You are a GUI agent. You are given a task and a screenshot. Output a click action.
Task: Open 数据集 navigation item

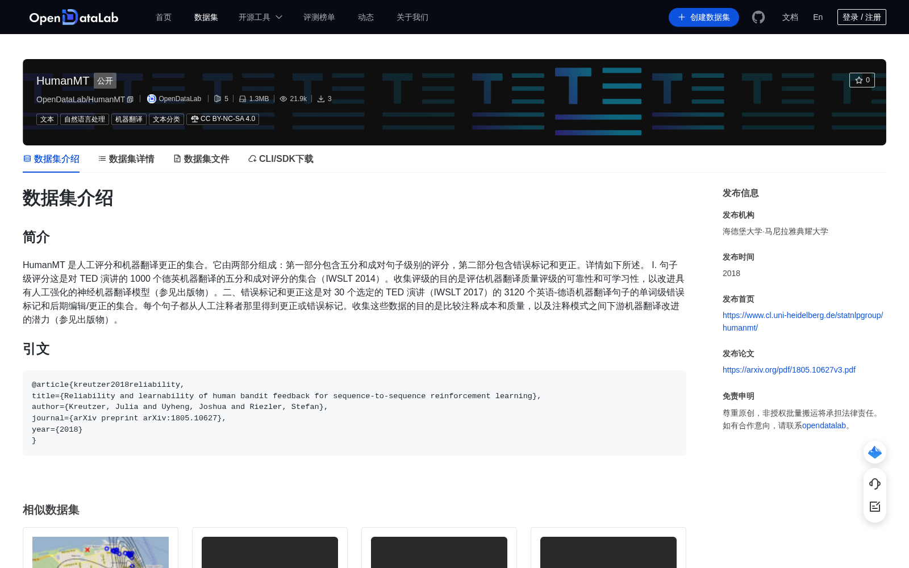[206, 17]
